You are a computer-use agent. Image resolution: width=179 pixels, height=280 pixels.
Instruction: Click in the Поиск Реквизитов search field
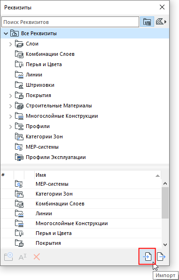tap(70, 22)
